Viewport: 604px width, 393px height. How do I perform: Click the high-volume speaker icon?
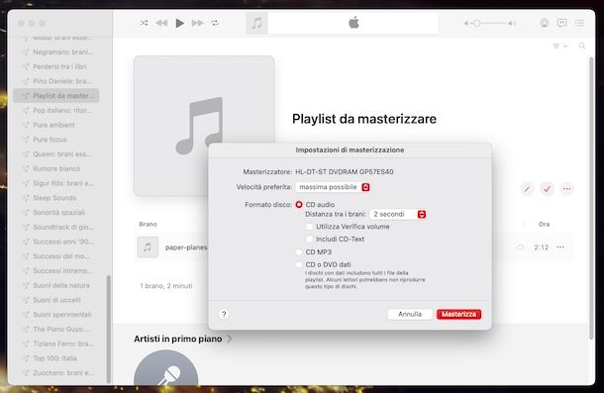tap(512, 23)
